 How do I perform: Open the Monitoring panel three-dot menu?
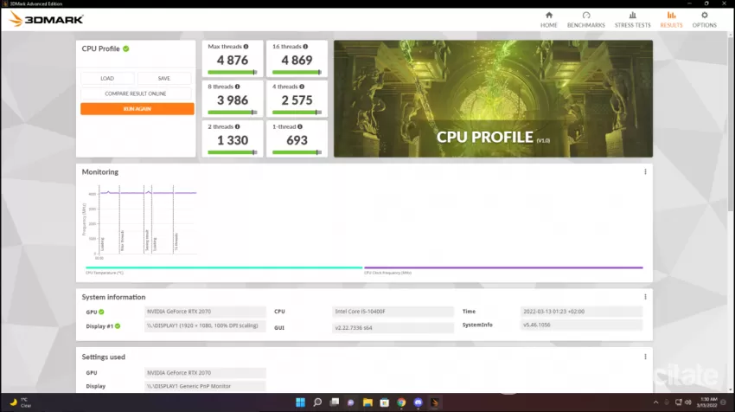click(645, 171)
